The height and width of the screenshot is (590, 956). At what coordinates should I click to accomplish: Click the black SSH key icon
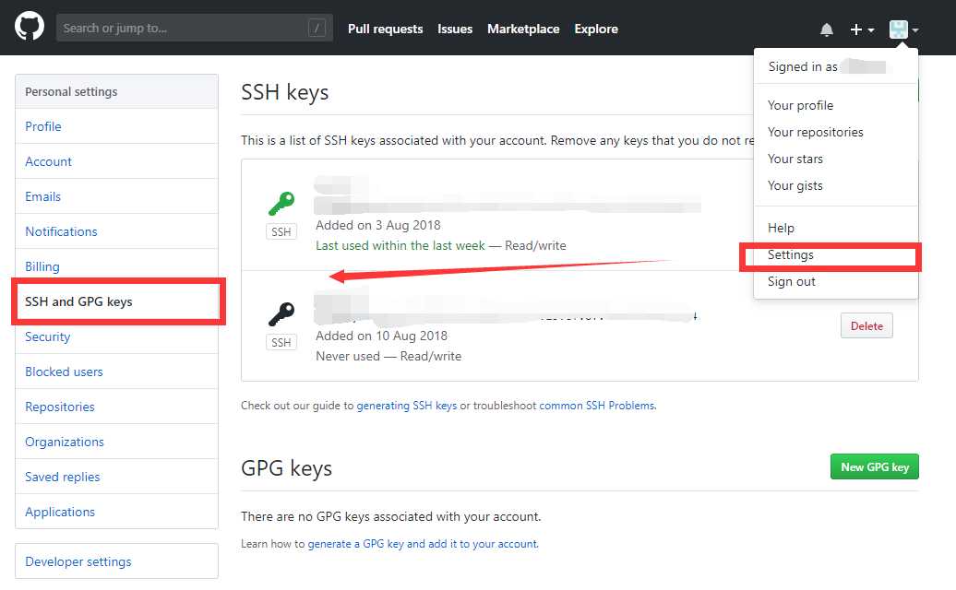[x=281, y=314]
